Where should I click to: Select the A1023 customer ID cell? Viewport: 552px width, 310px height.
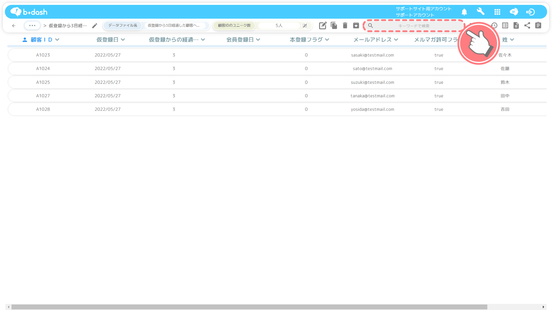43,55
